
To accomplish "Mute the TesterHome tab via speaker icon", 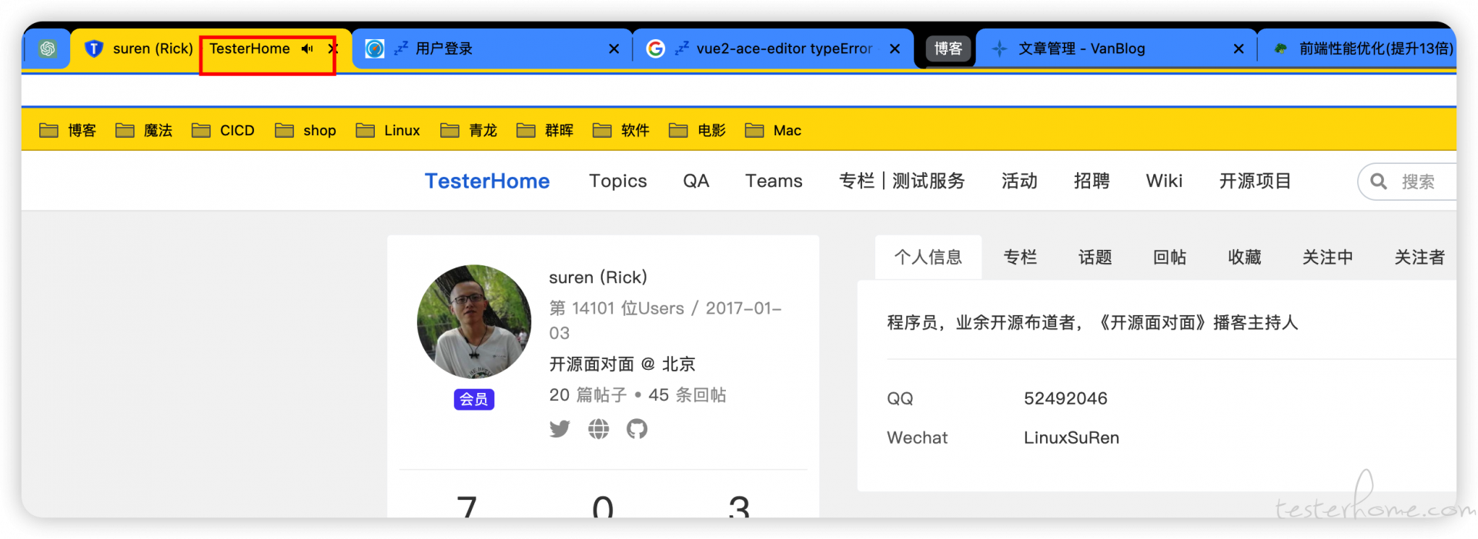I will 307,48.
